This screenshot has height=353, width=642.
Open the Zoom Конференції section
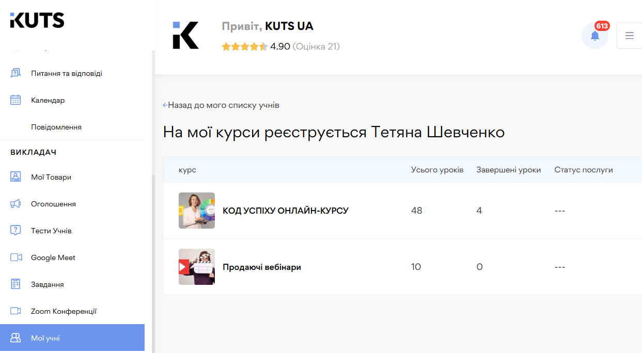15,311
